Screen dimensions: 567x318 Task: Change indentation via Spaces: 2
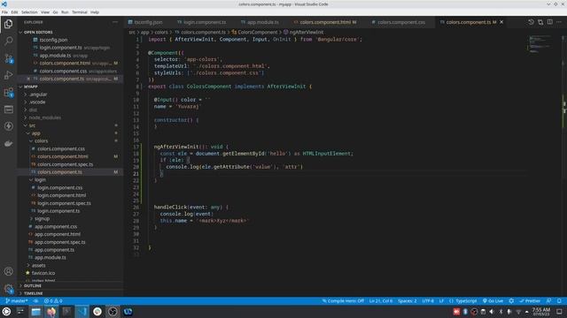coord(408,300)
